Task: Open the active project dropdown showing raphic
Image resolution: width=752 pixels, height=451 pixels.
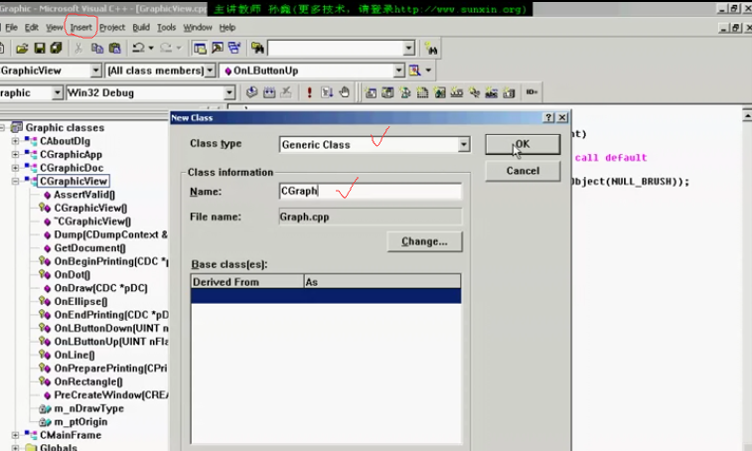Action: 58,92
